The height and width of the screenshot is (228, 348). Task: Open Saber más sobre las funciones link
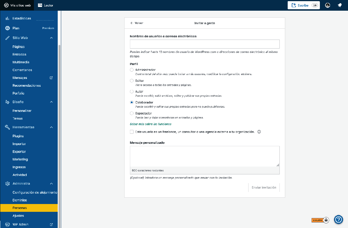[x=151, y=124]
